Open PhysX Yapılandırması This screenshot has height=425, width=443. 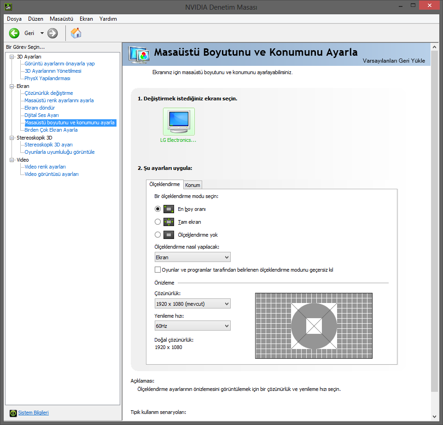47,78
